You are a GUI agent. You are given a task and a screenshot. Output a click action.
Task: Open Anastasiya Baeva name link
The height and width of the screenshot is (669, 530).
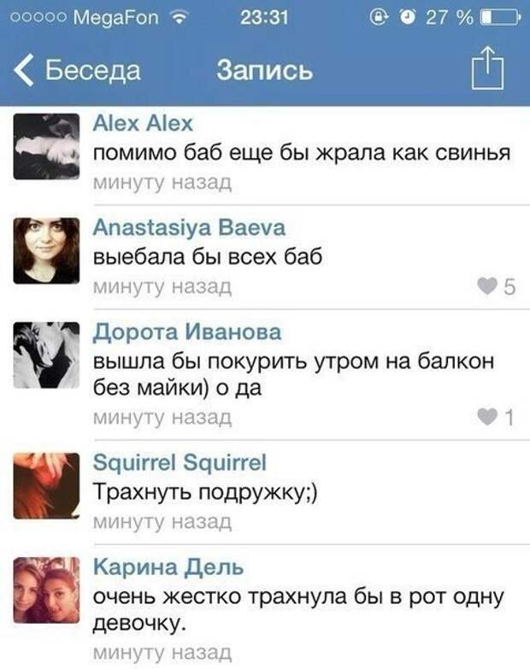pos(189,227)
